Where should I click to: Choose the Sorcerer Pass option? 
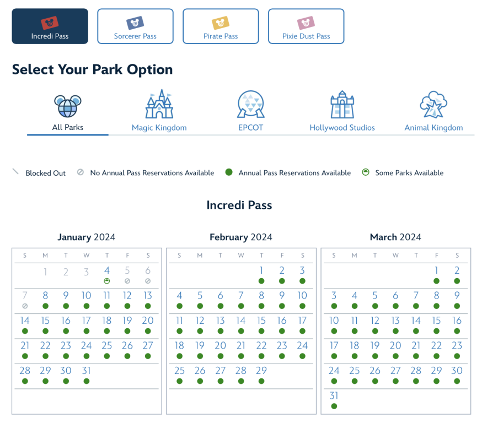pyautogui.click(x=135, y=26)
